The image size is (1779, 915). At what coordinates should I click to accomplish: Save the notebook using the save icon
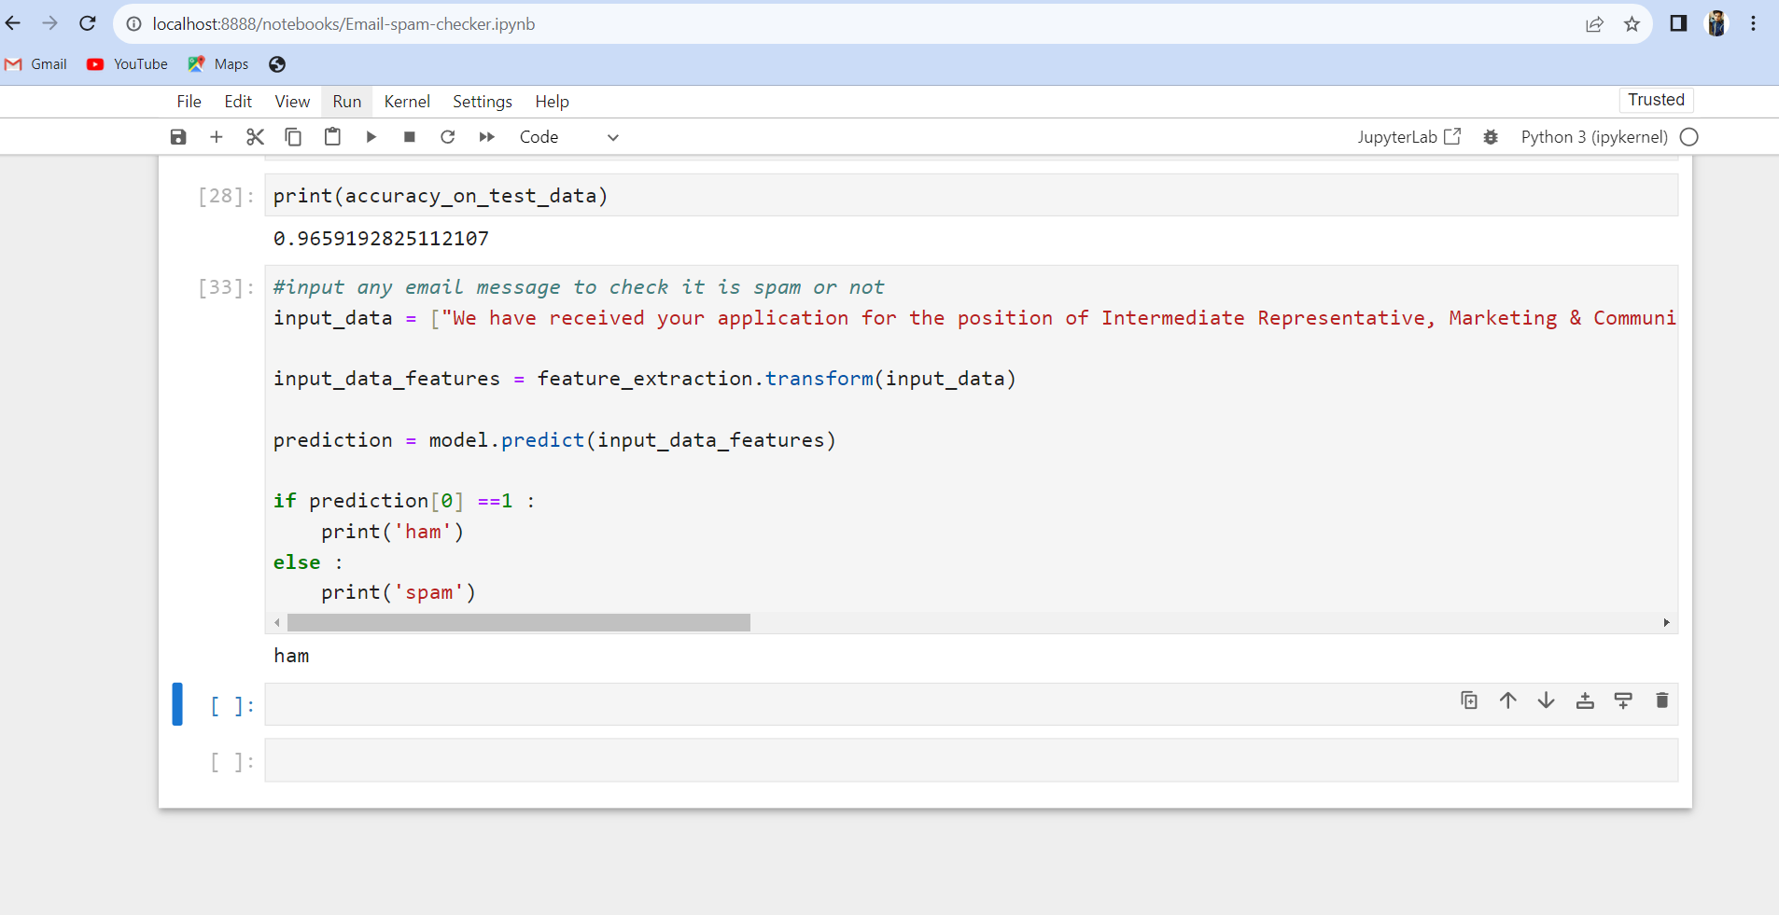click(177, 136)
